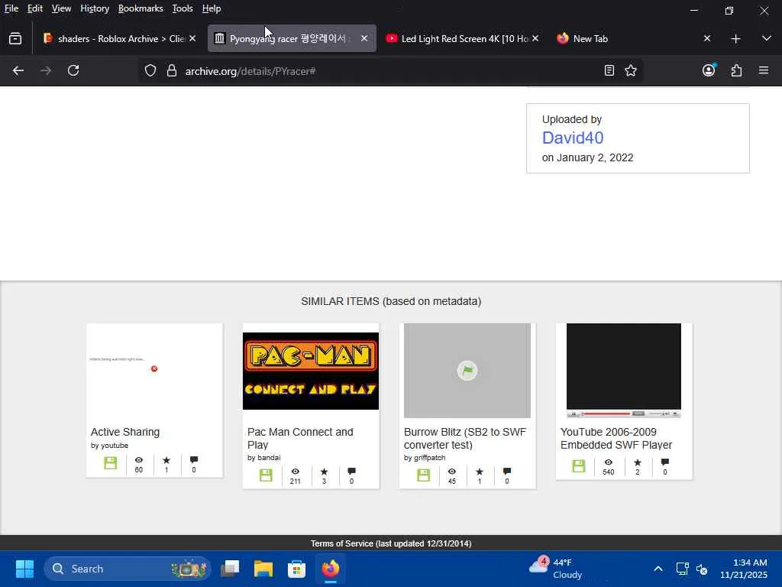
Task: Open Burrow Blitz SB2 to SWF title
Action: (x=465, y=438)
